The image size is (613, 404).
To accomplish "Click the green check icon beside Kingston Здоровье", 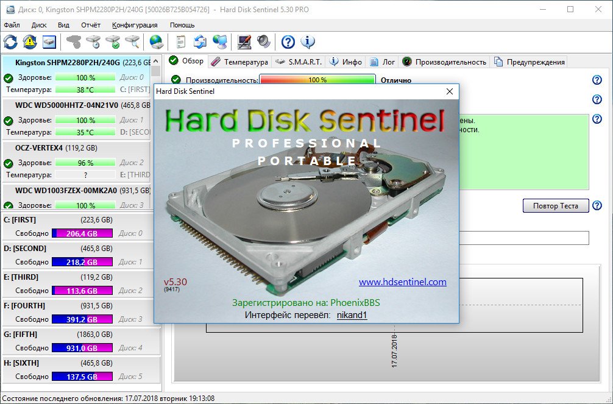I will [x=8, y=78].
